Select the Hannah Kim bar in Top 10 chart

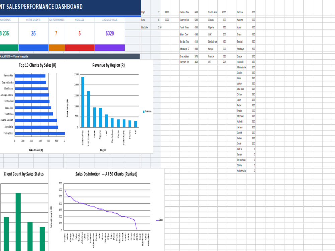(30, 76)
